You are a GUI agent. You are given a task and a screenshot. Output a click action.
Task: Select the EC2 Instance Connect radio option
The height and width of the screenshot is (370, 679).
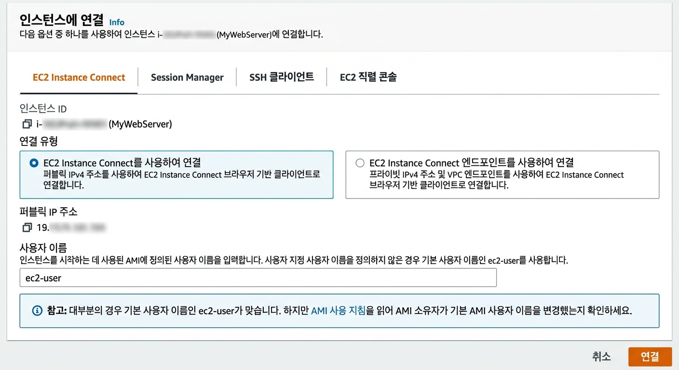click(x=34, y=163)
